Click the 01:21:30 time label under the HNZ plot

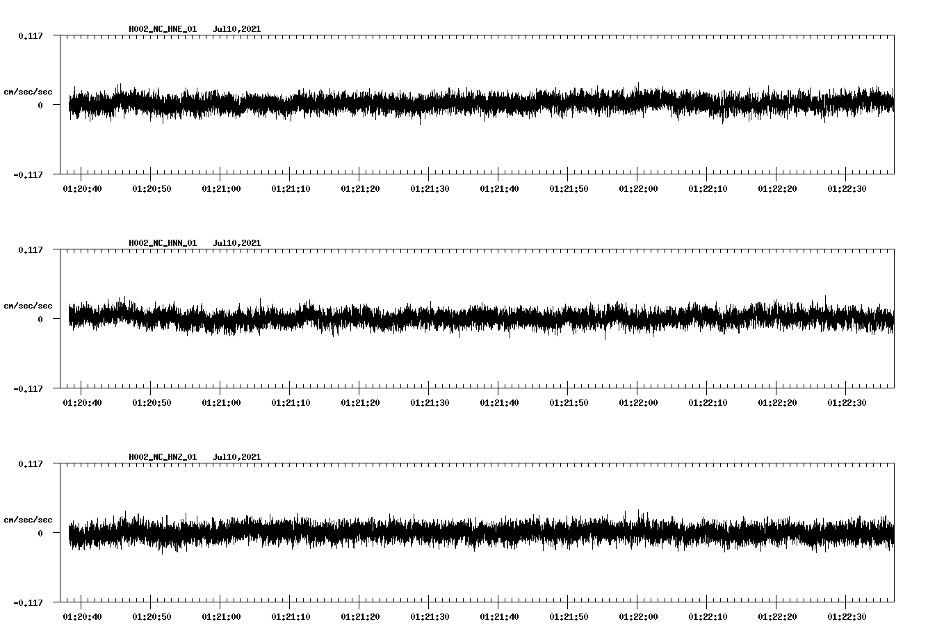coord(430,617)
